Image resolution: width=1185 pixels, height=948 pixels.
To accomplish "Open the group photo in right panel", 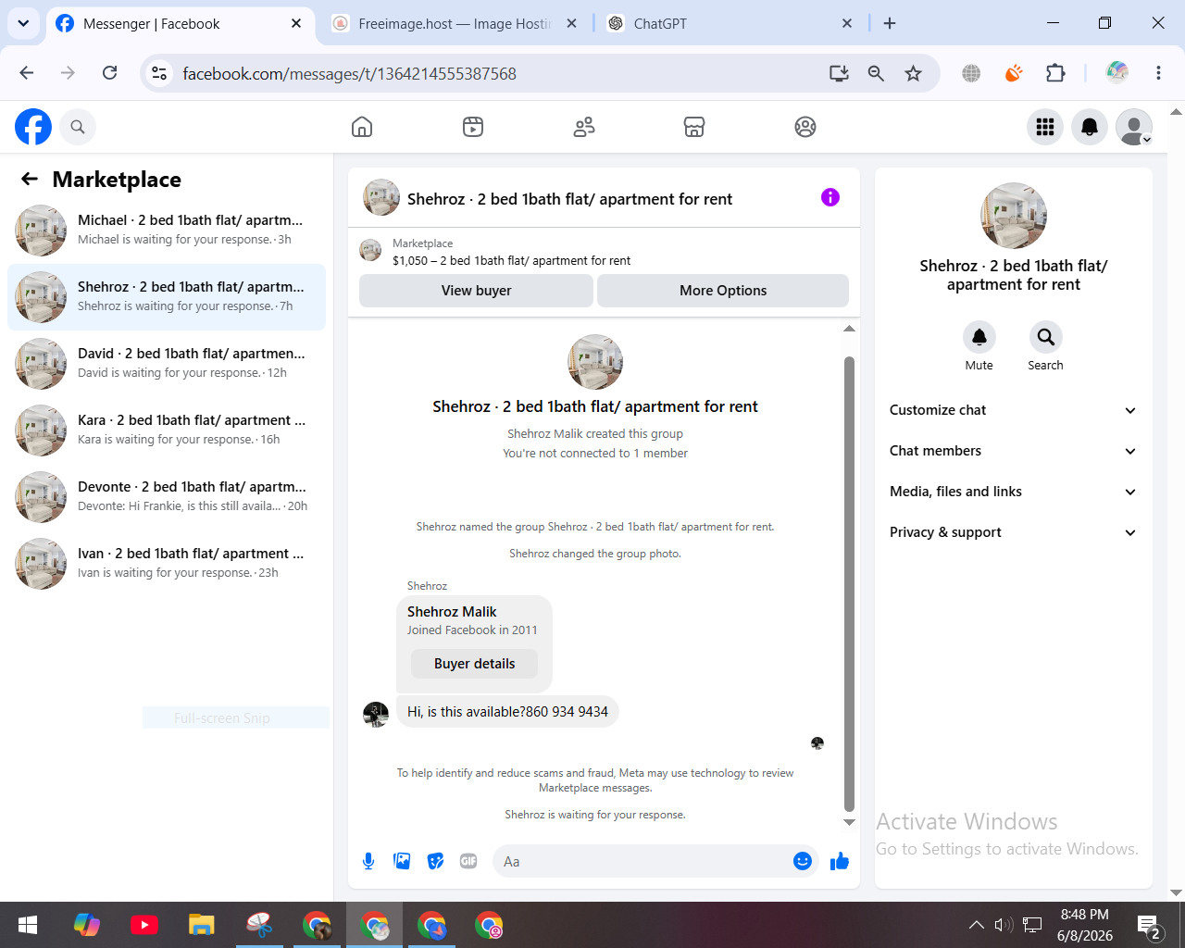I will click(x=1014, y=216).
